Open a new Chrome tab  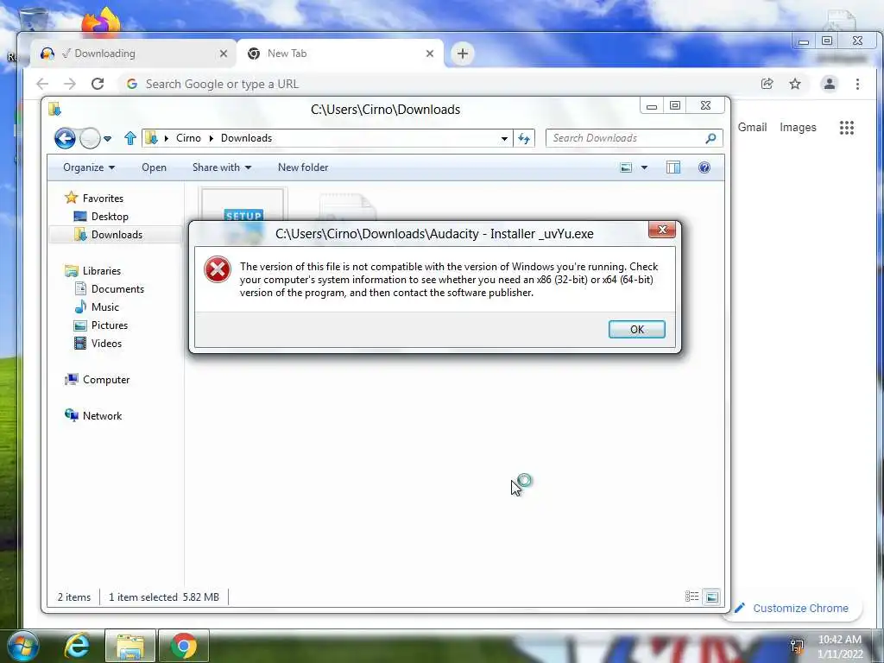463,54
